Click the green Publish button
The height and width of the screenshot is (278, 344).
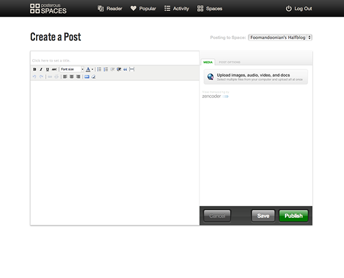[294, 216]
